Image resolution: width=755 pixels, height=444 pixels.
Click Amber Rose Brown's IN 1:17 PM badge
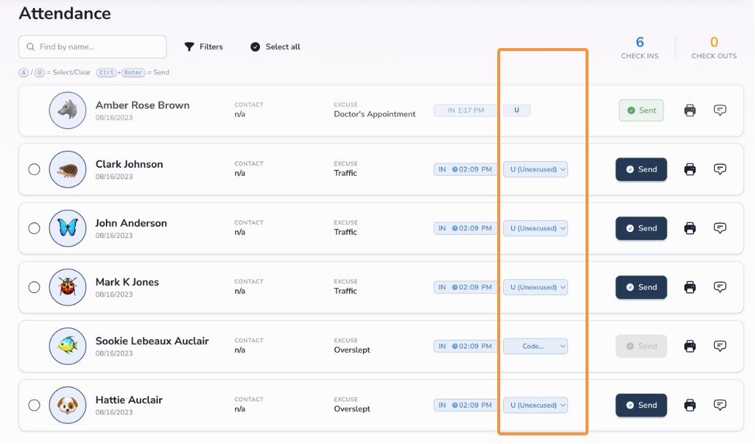(x=465, y=111)
